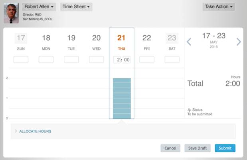Submit the time sheet
This screenshot has height=160, width=247.
225,148
